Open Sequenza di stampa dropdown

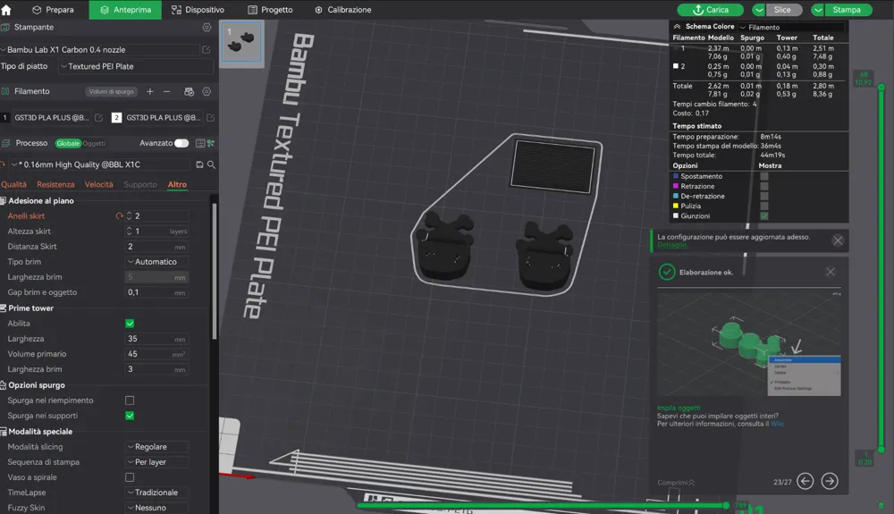coord(156,462)
